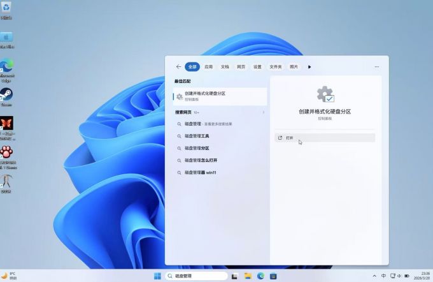The image size is (433, 282).
Task: Choose web suggestion 磁盘管理分区
Action: (x=220, y=148)
